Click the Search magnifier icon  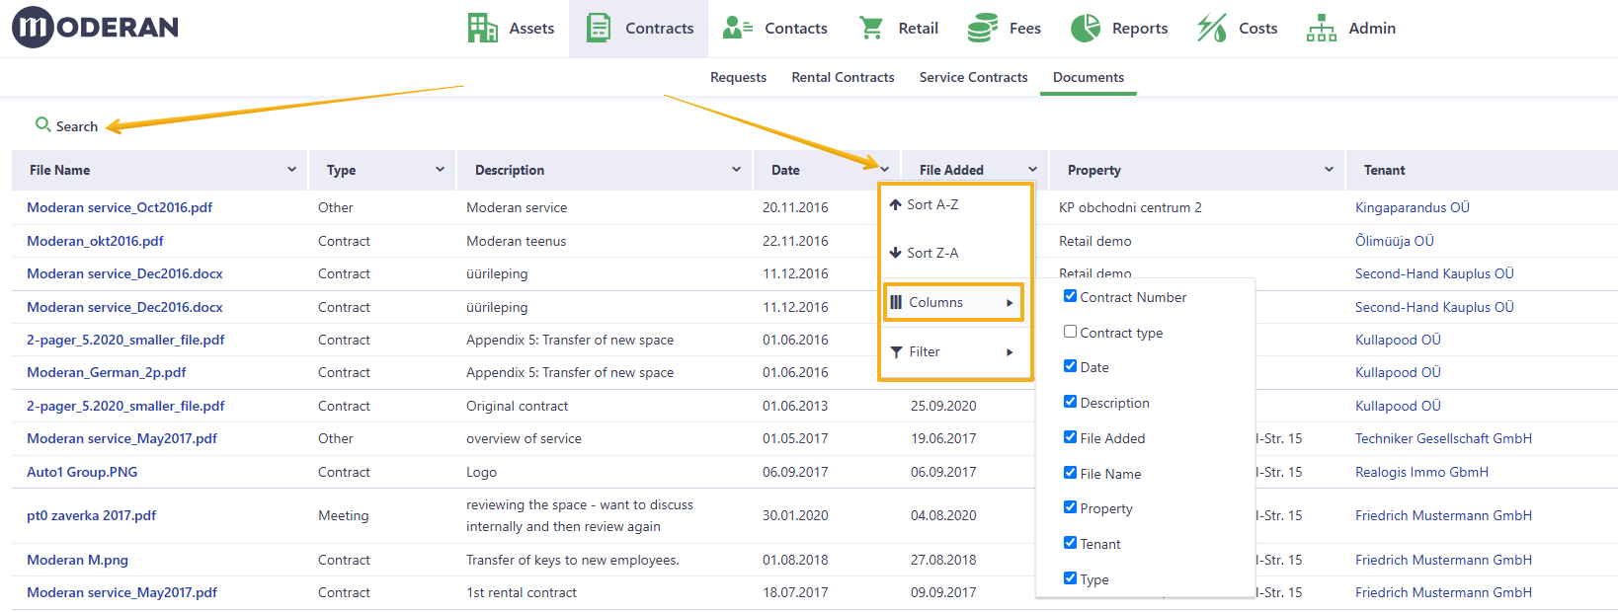coord(42,124)
